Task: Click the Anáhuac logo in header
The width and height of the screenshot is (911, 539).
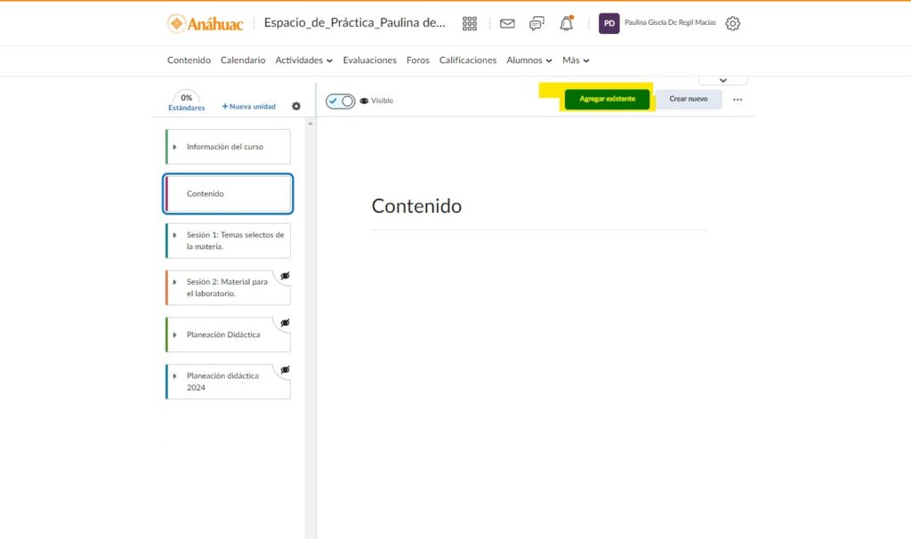Action: point(205,24)
